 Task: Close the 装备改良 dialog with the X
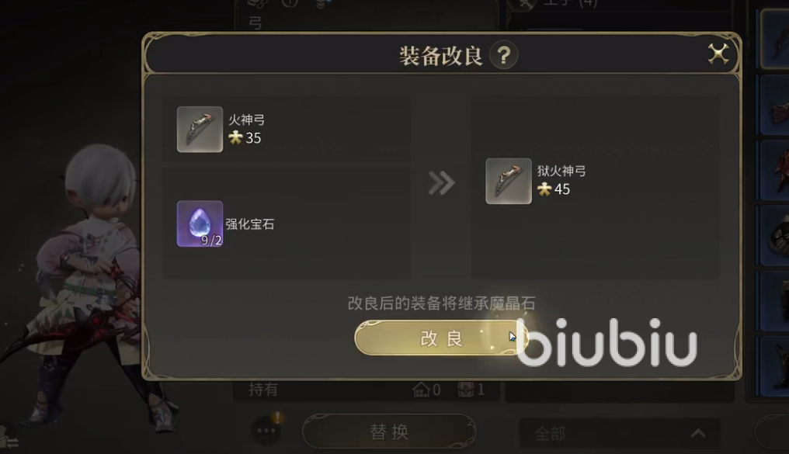click(x=718, y=54)
